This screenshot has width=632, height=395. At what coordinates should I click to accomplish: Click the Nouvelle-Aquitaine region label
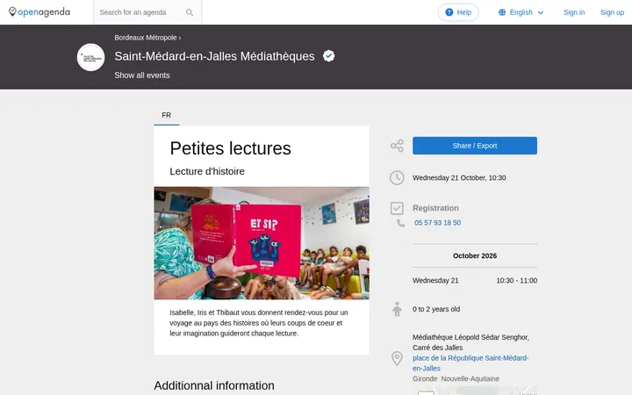tap(470, 379)
